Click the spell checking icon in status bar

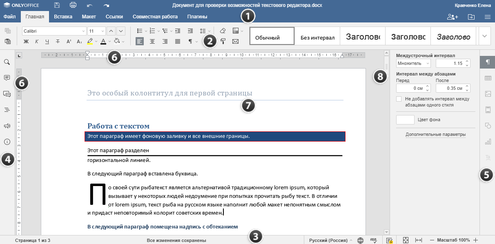coord(373,240)
